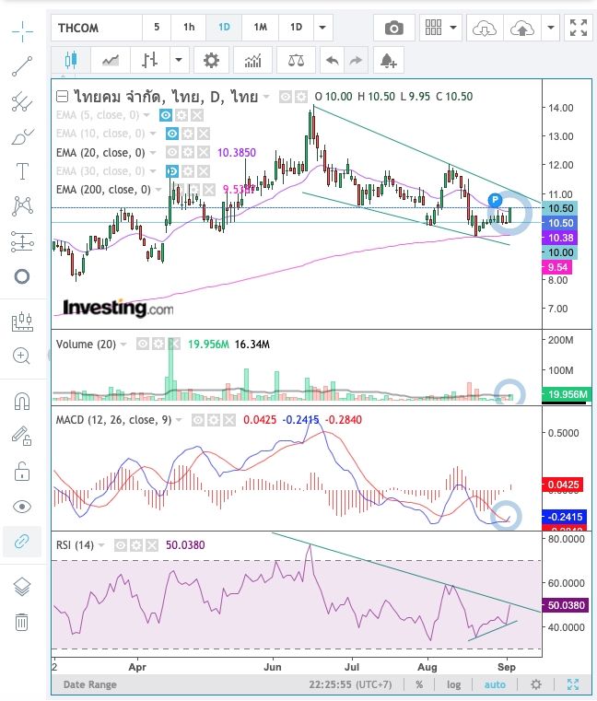
Task: Edit the THCOM symbol search field
Action: click(96, 28)
